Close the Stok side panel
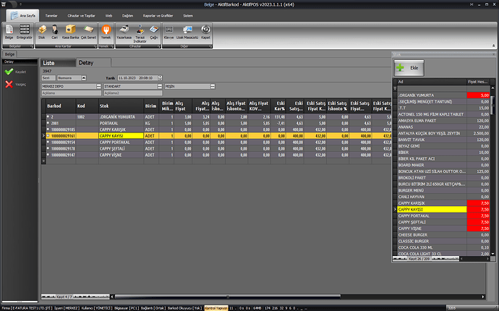 tap(494, 54)
